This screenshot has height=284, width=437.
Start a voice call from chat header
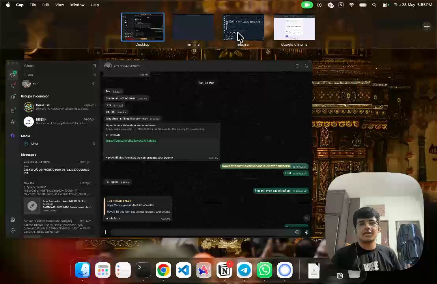(306, 66)
